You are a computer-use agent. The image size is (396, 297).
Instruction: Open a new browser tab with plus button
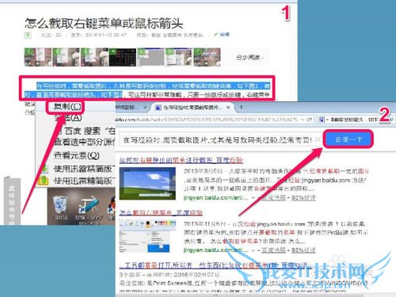click(x=241, y=107)
